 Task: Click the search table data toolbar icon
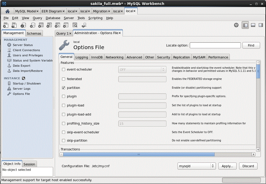click(x=75, y=25)
